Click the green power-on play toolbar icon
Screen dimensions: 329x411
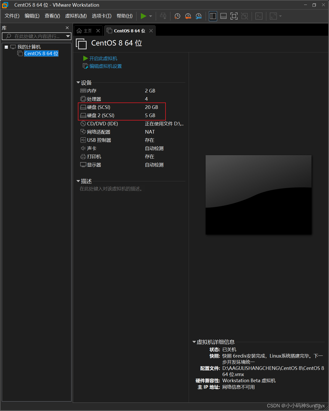(143, 16)
